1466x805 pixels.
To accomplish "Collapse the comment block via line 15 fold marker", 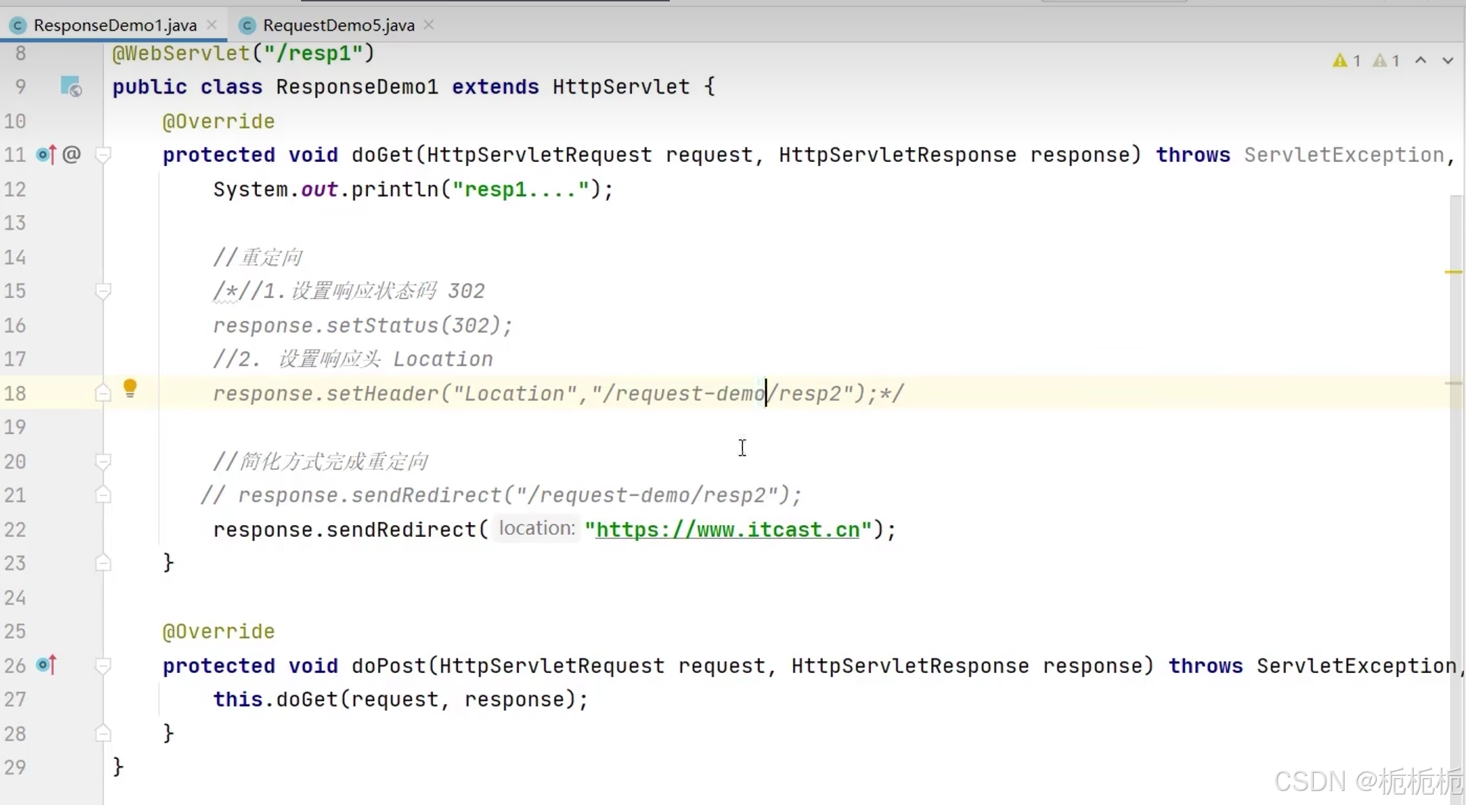I will [x=103, y=291].
